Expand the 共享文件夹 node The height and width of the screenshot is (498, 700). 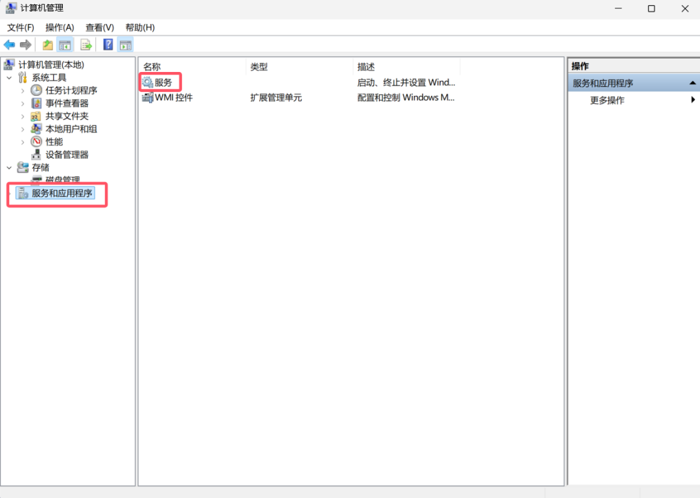(x=23, y=116)
